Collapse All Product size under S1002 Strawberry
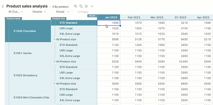The width and height of the screenshot is (213, 105). (54, 84)
